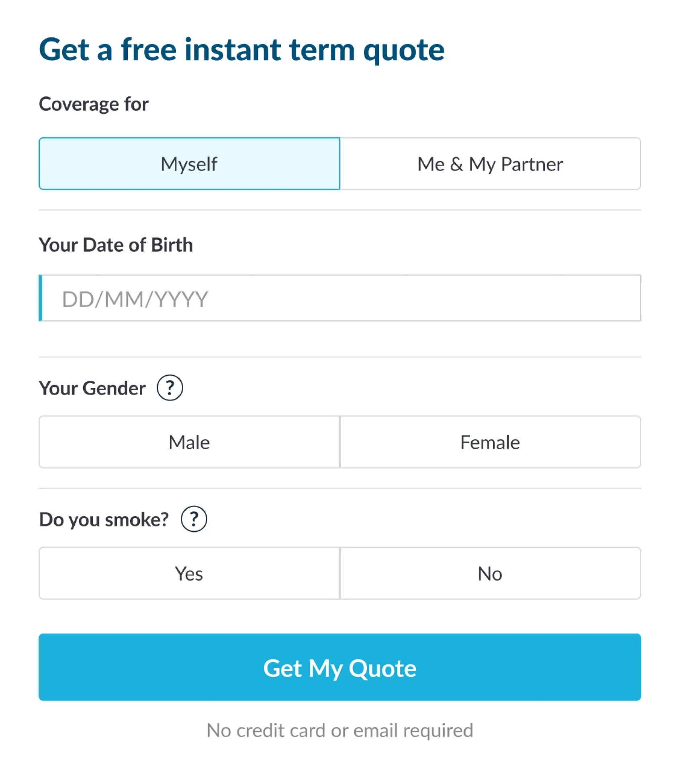Click the Do you smoke label
This screenshot has width=675, height=783.
104,519
